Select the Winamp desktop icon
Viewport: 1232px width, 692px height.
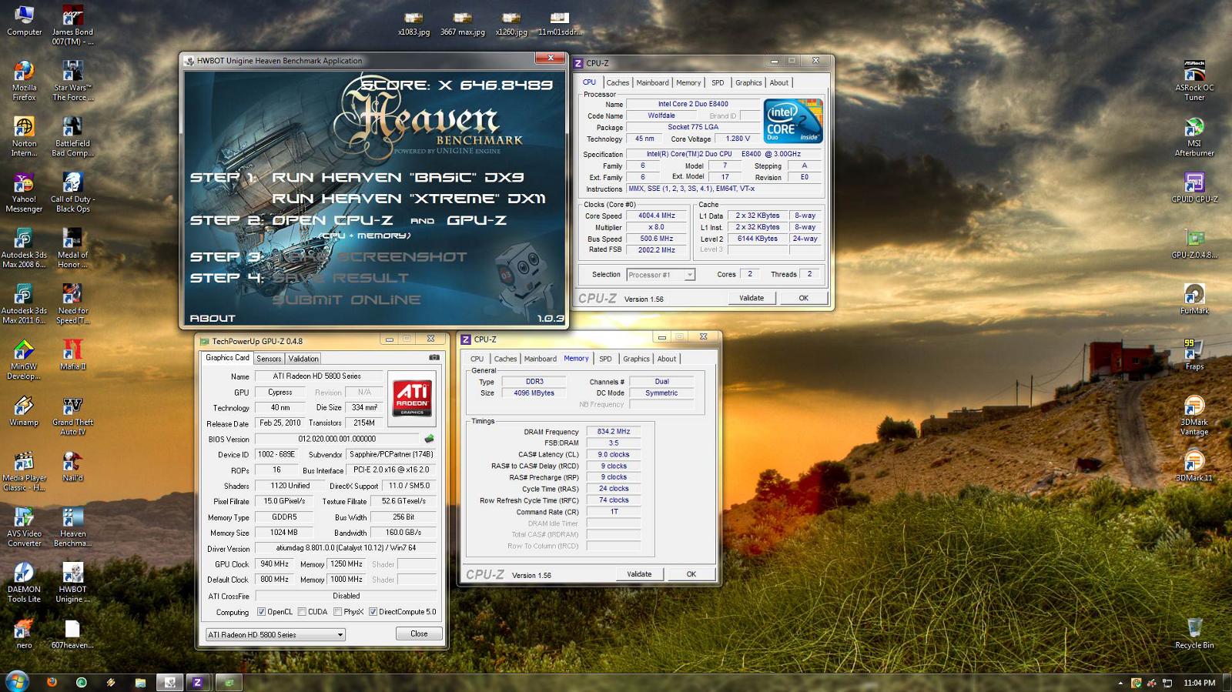click(24, 411)
